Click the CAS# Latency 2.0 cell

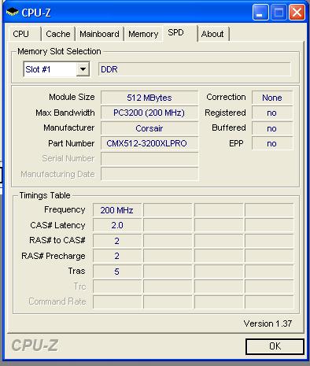click(x=117, y=225)
